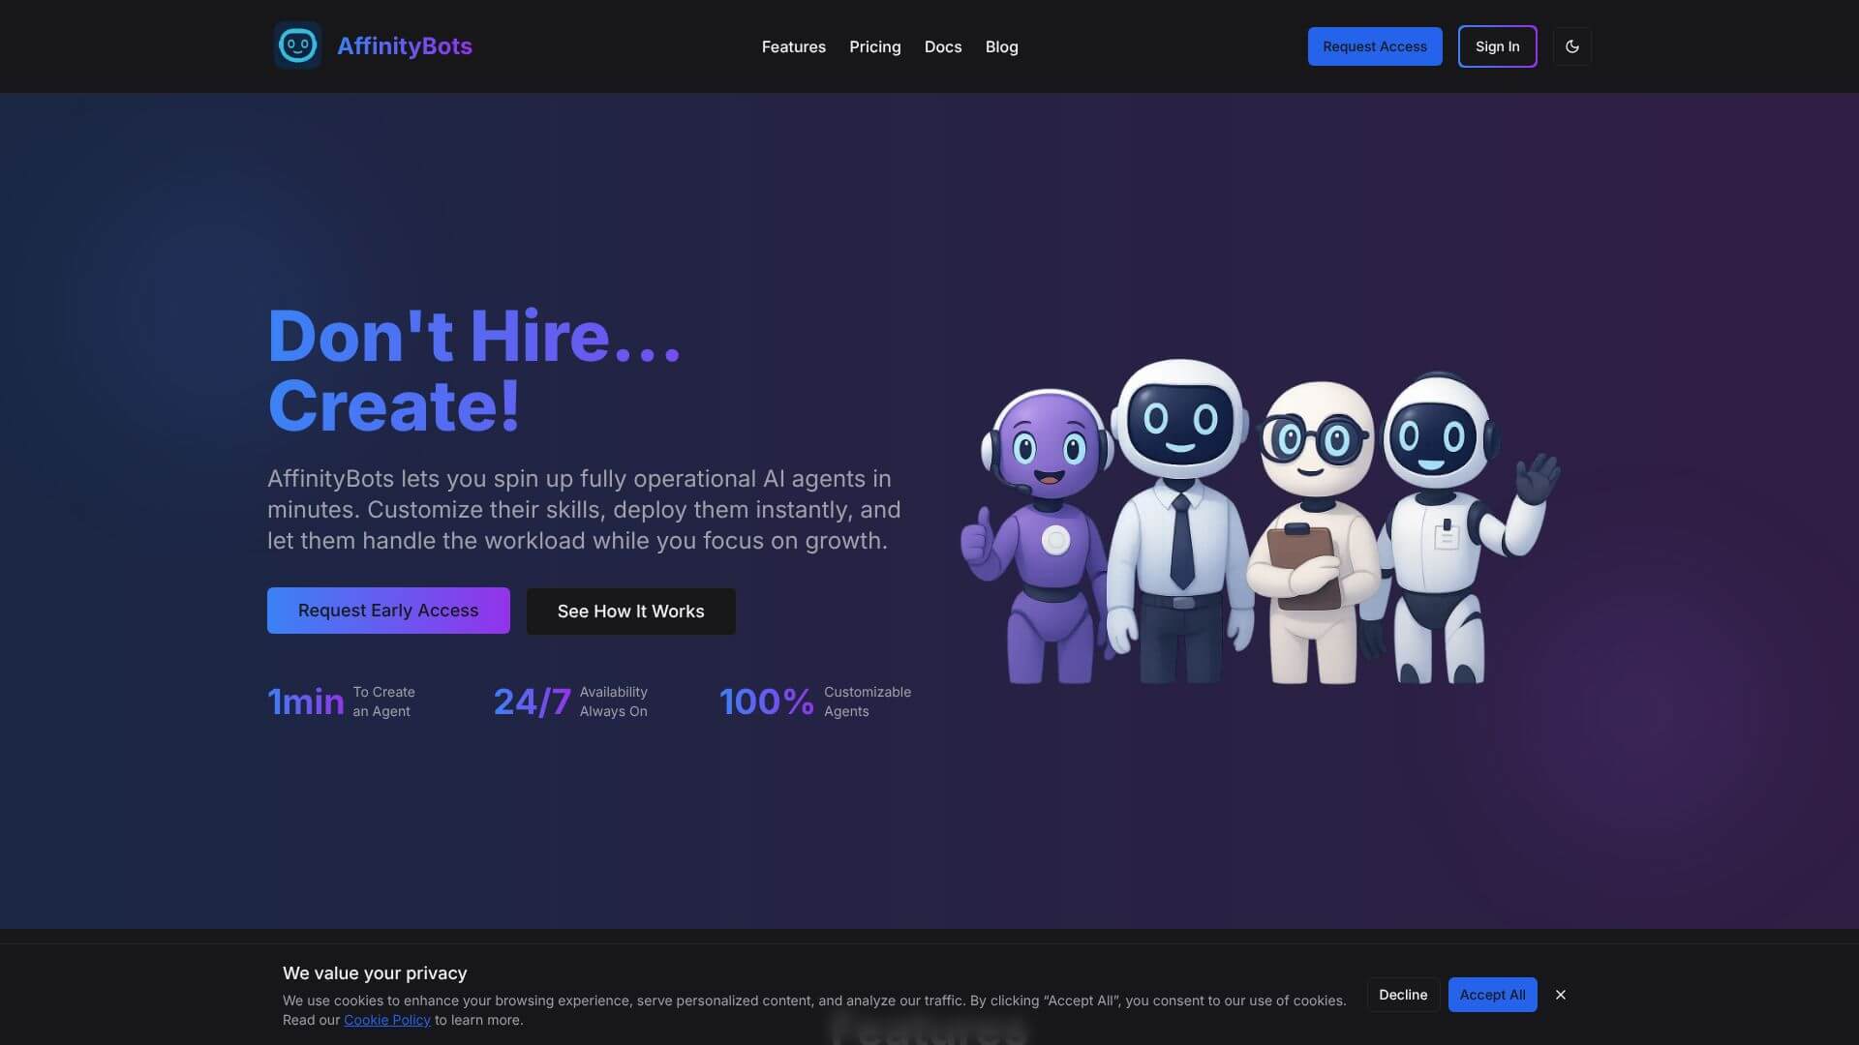The width and height of the screenshot is (1859, 1045).
Task: Toggle dark mode using the moon icon
Action: pos(1571,45)
